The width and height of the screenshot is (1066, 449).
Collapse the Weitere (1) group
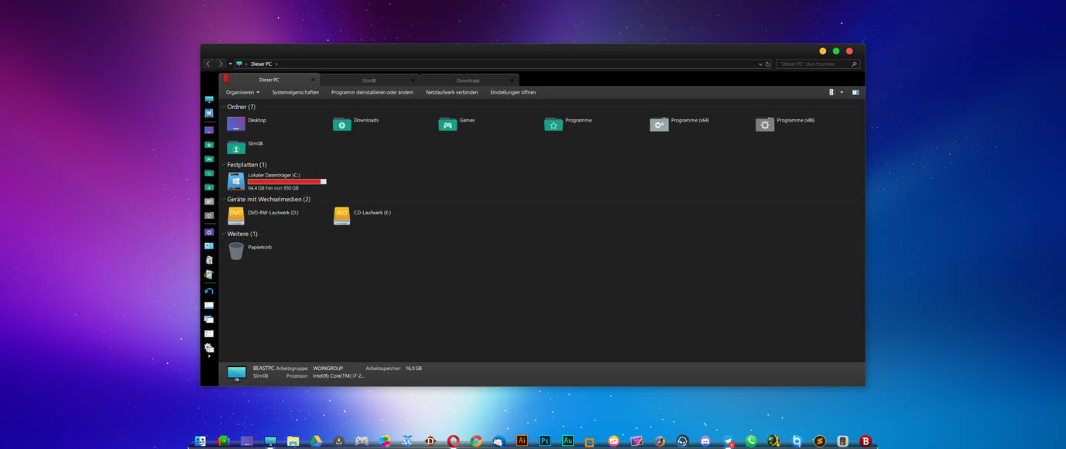224,234
